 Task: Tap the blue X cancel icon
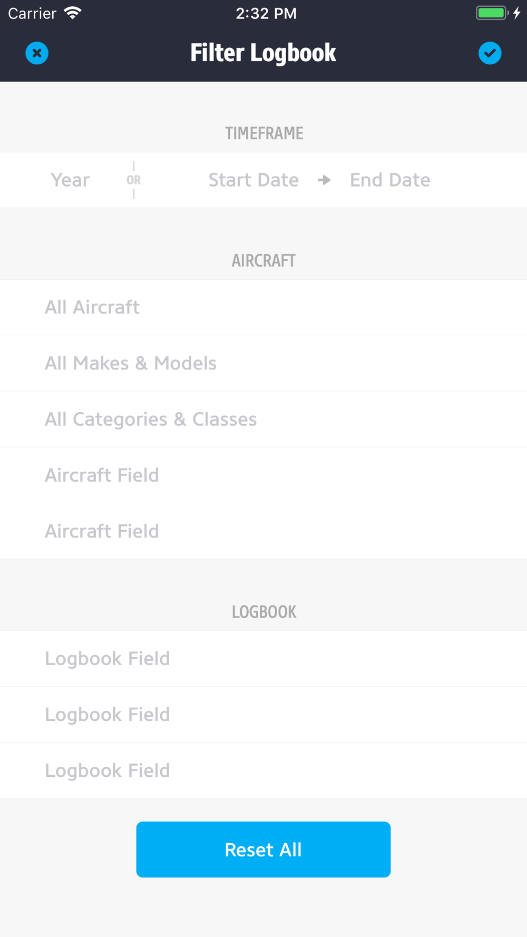(37, 53)
